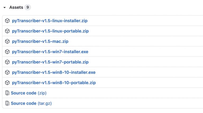Click file icon beside Source code (tar.gz)
Viewport: 203px width, 113px height.
coord(7,103)
